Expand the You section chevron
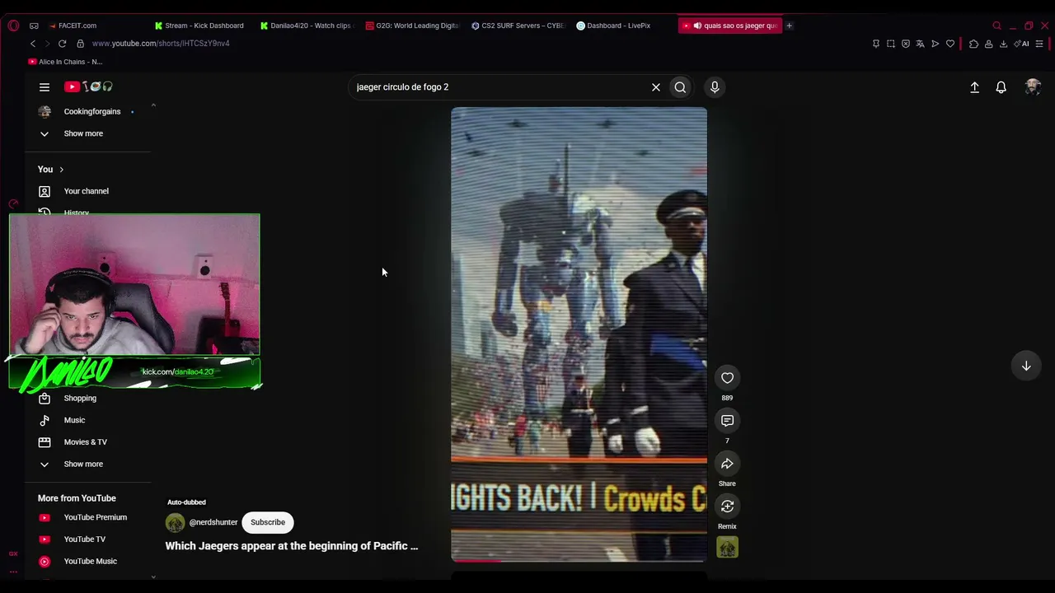 [x=61, y=170]
